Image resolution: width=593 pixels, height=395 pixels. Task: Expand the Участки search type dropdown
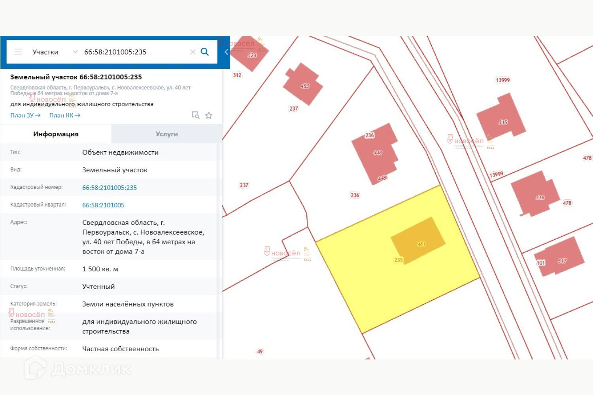55,52
